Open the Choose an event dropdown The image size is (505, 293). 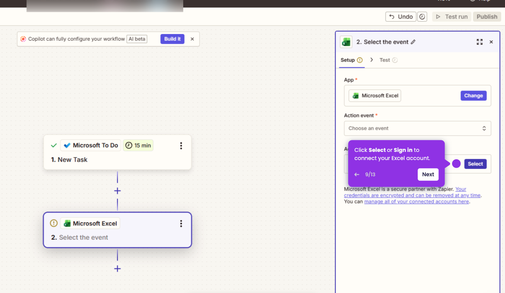417,128
